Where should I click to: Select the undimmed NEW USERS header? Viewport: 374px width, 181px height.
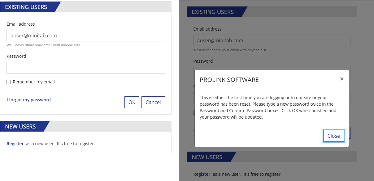[20, 126]
